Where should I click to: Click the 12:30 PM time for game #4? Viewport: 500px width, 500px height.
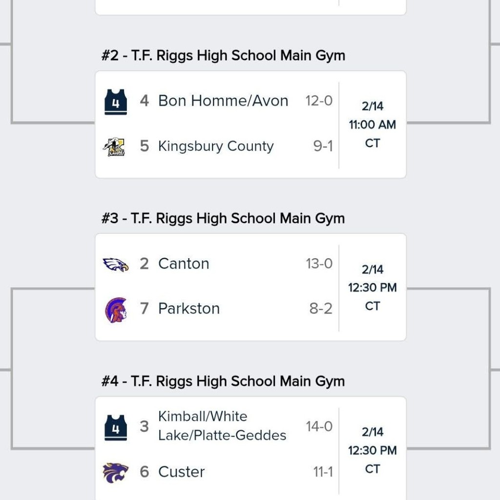372,450
